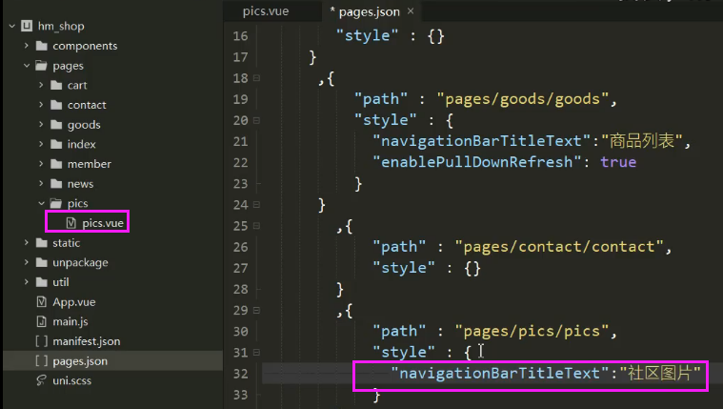The image size is (723, 409).
Task: Open manifest.json from the project tree
Action: (87, 341)
